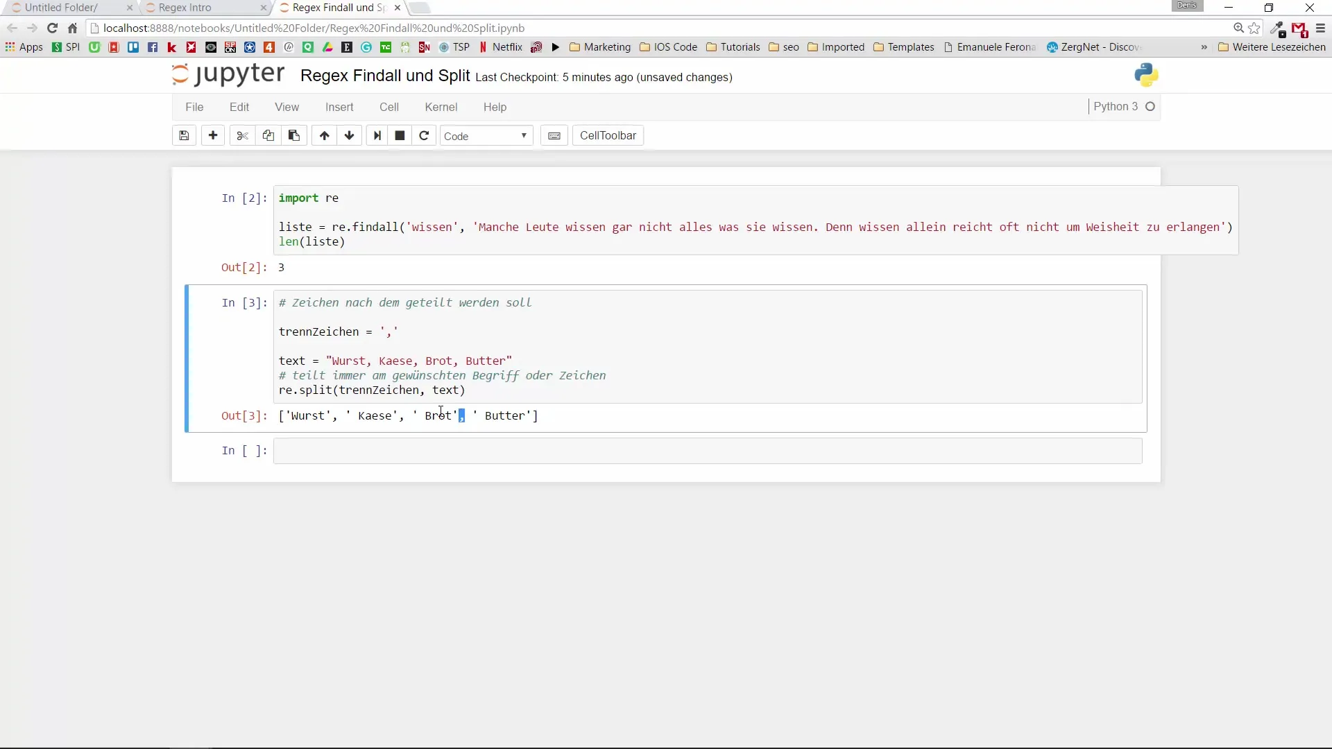
Task: Click the Python logo icon
Action: (x=1147, y=75)
